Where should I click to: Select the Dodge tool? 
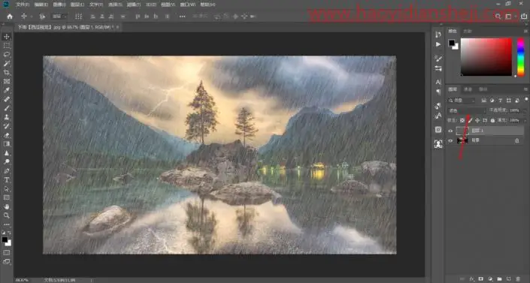(7, 161)
